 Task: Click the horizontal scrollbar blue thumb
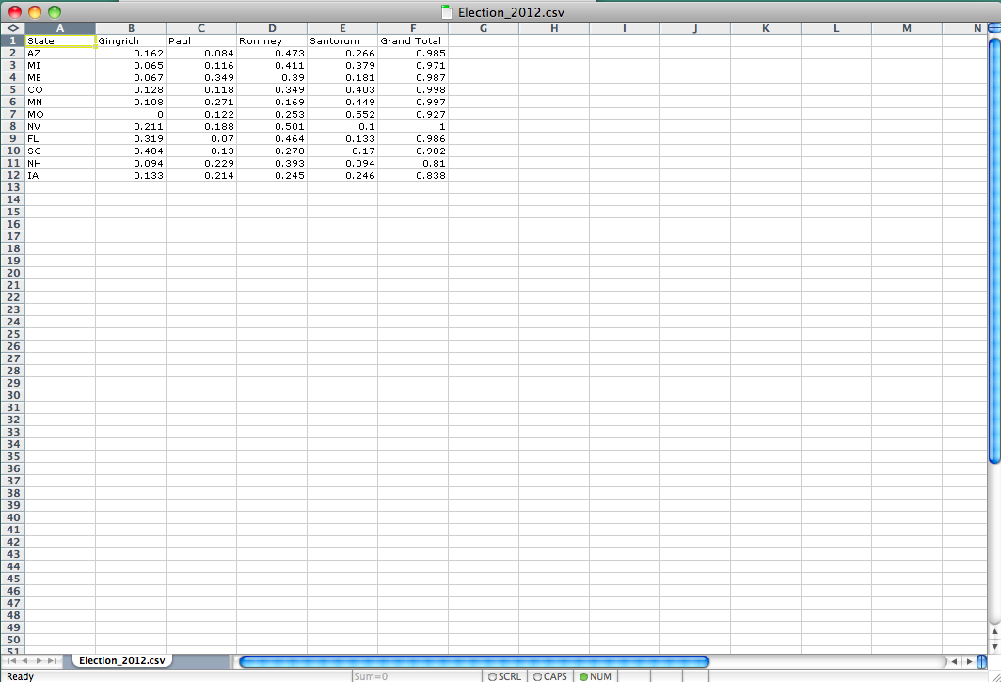click(x=474, y=661)
